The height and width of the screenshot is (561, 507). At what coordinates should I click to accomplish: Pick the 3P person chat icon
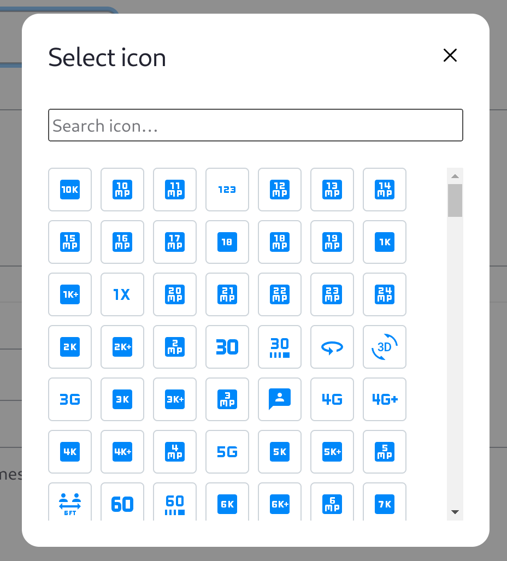click(x=279, y=399)
